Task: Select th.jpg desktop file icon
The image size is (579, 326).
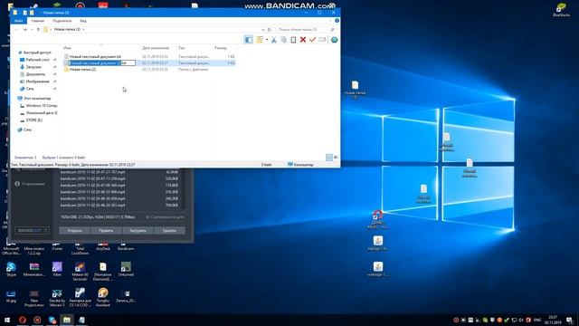Action: click(x=11, y=296)
